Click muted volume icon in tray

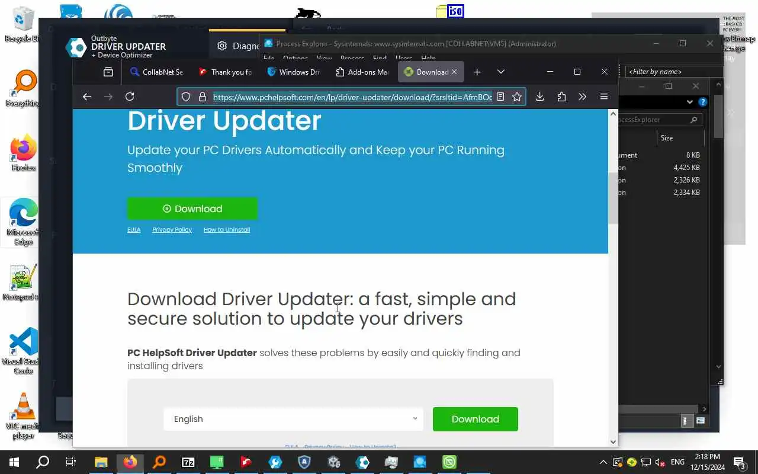660,462
